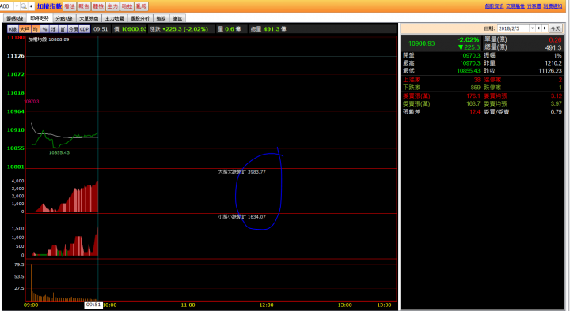
Task: Click the 10855.43 low value in side panel
Action: tap(469, 71)
